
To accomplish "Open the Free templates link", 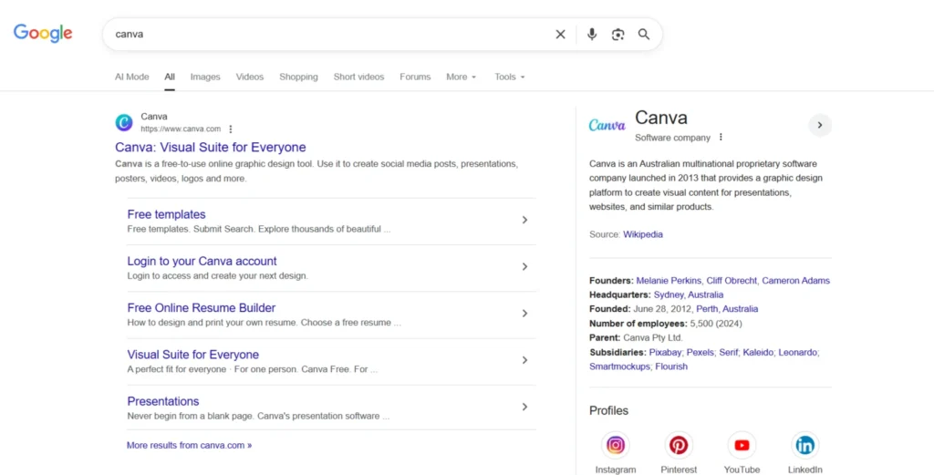I will click(166, 214).
